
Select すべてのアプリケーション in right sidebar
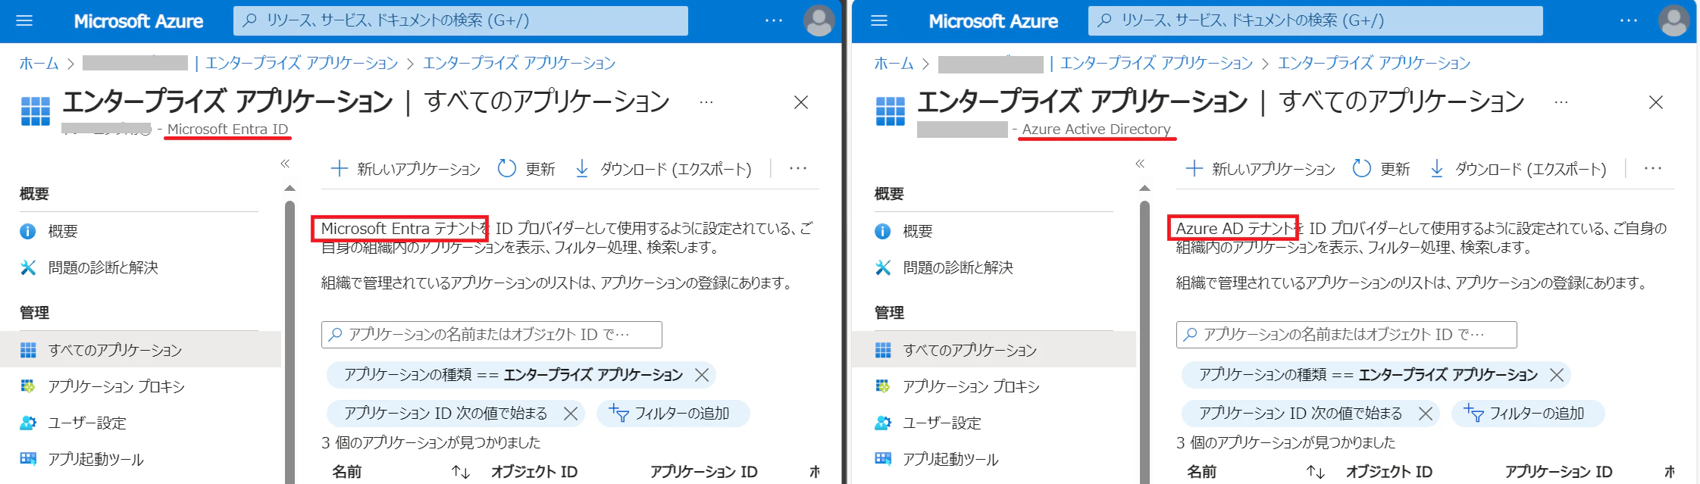pos(995,350)
